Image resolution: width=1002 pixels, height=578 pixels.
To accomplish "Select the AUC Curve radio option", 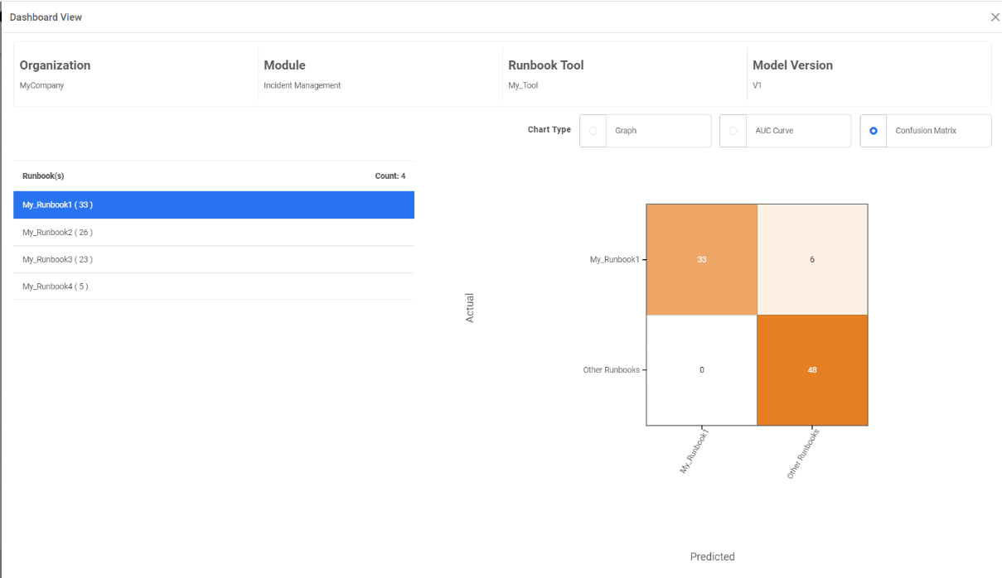I will (x=733, y=131).
